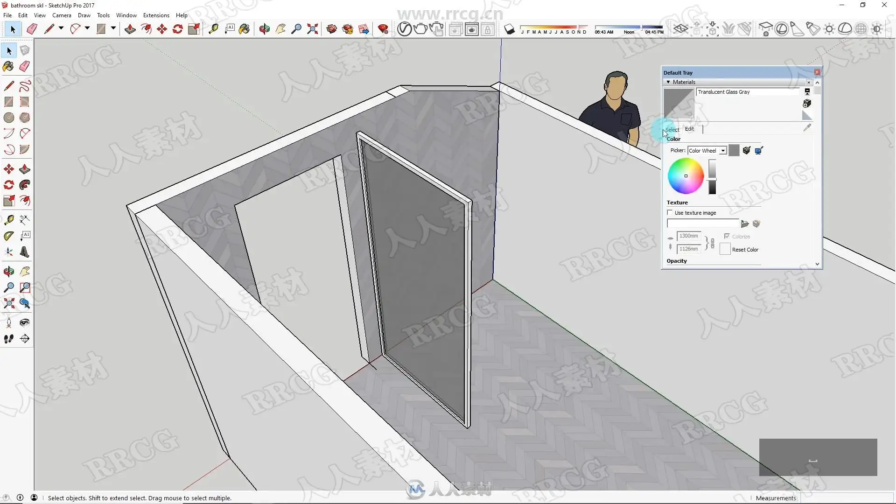The height and width of the screenshot is (504, 896).
Task: Select the Text label tool in top toolbar
Action: click(x=229, y=29)
